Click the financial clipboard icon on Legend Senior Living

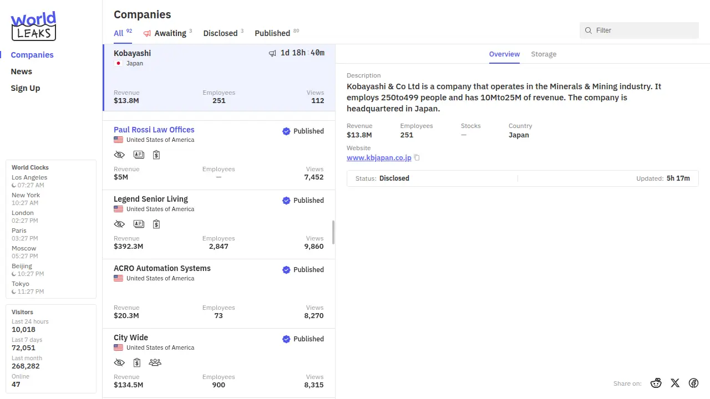[156, 224]
